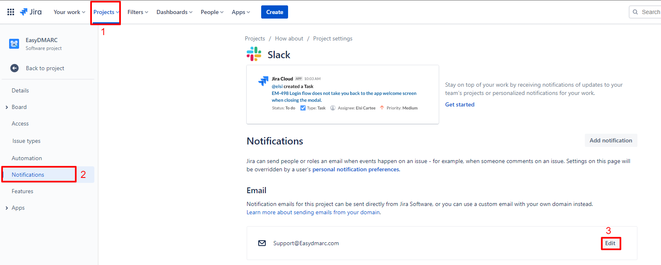
Task: Open the Dashboards dropdown
Action: (x=174, y=12)
